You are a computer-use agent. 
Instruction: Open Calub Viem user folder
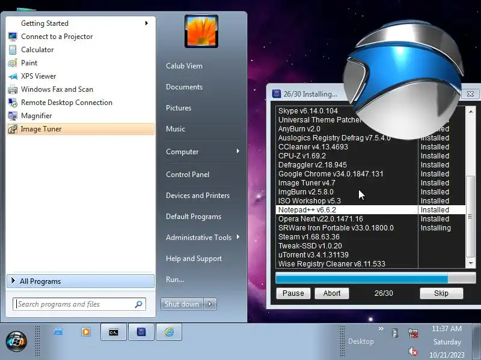[184, 66]
